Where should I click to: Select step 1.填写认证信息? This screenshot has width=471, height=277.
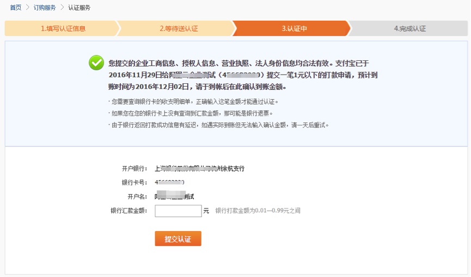click(63, 28)
